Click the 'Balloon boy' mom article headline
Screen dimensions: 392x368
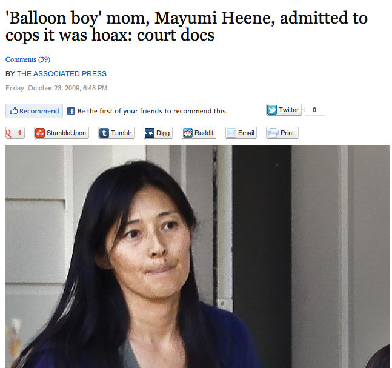tap(187, 26)
